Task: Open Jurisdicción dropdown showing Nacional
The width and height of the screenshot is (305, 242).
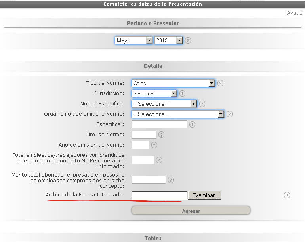Action: 154,93
